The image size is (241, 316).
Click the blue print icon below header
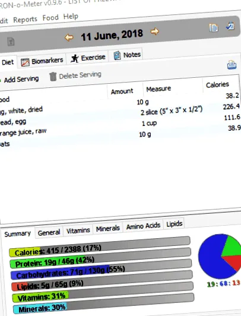232,65
